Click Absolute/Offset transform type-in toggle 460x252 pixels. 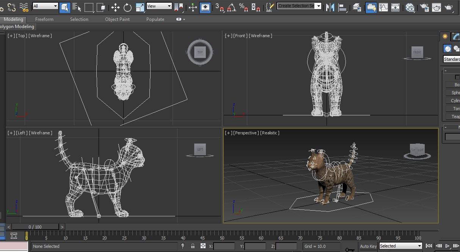[203, 246]
